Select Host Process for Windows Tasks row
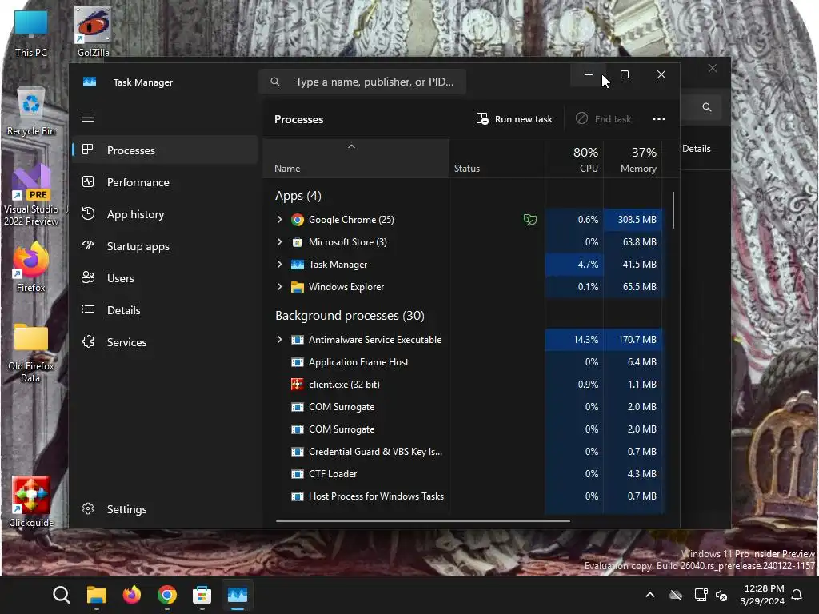This screenshot has width=819, height=614. pyautogui.click(x=463, y=496)
